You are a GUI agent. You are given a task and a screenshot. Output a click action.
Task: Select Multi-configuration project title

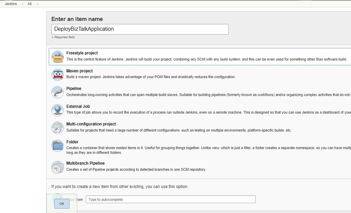pyautogui.click(x=91, y=124)
